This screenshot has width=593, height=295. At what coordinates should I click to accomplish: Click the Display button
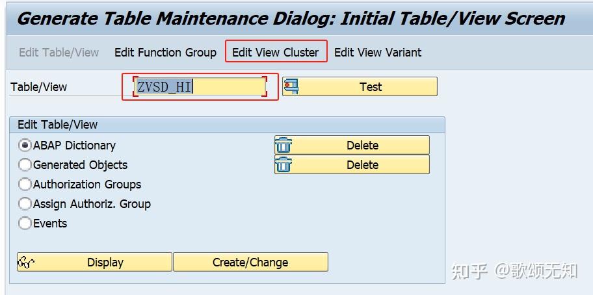tap(95, 263)
